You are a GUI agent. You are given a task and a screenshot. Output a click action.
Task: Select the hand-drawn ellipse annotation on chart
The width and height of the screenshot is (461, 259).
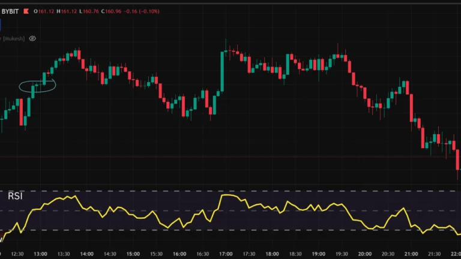(x=37, y=86)
